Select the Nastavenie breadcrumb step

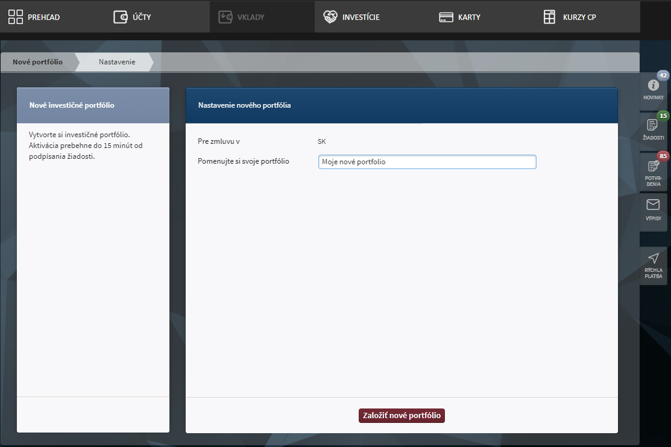click(x=117, y=62)
